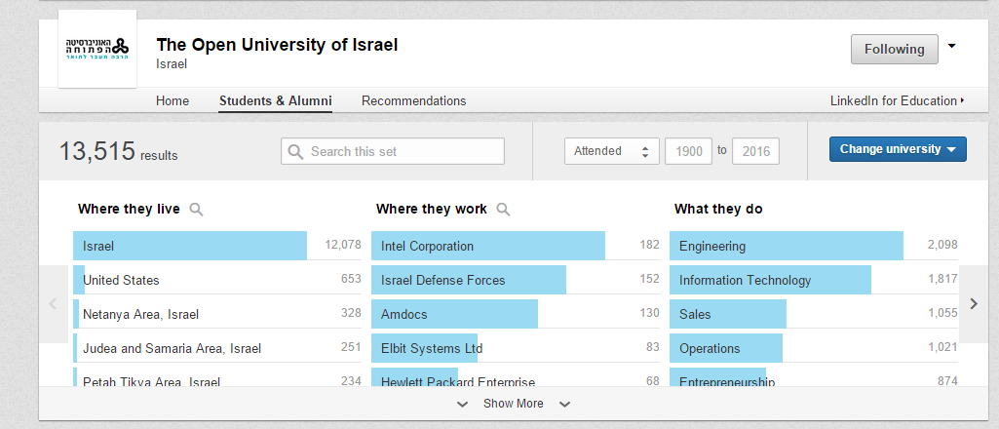Click the 1,817 Information Technology count
Image resolution: width=999 pixels, height=429 pixels.
943,280
